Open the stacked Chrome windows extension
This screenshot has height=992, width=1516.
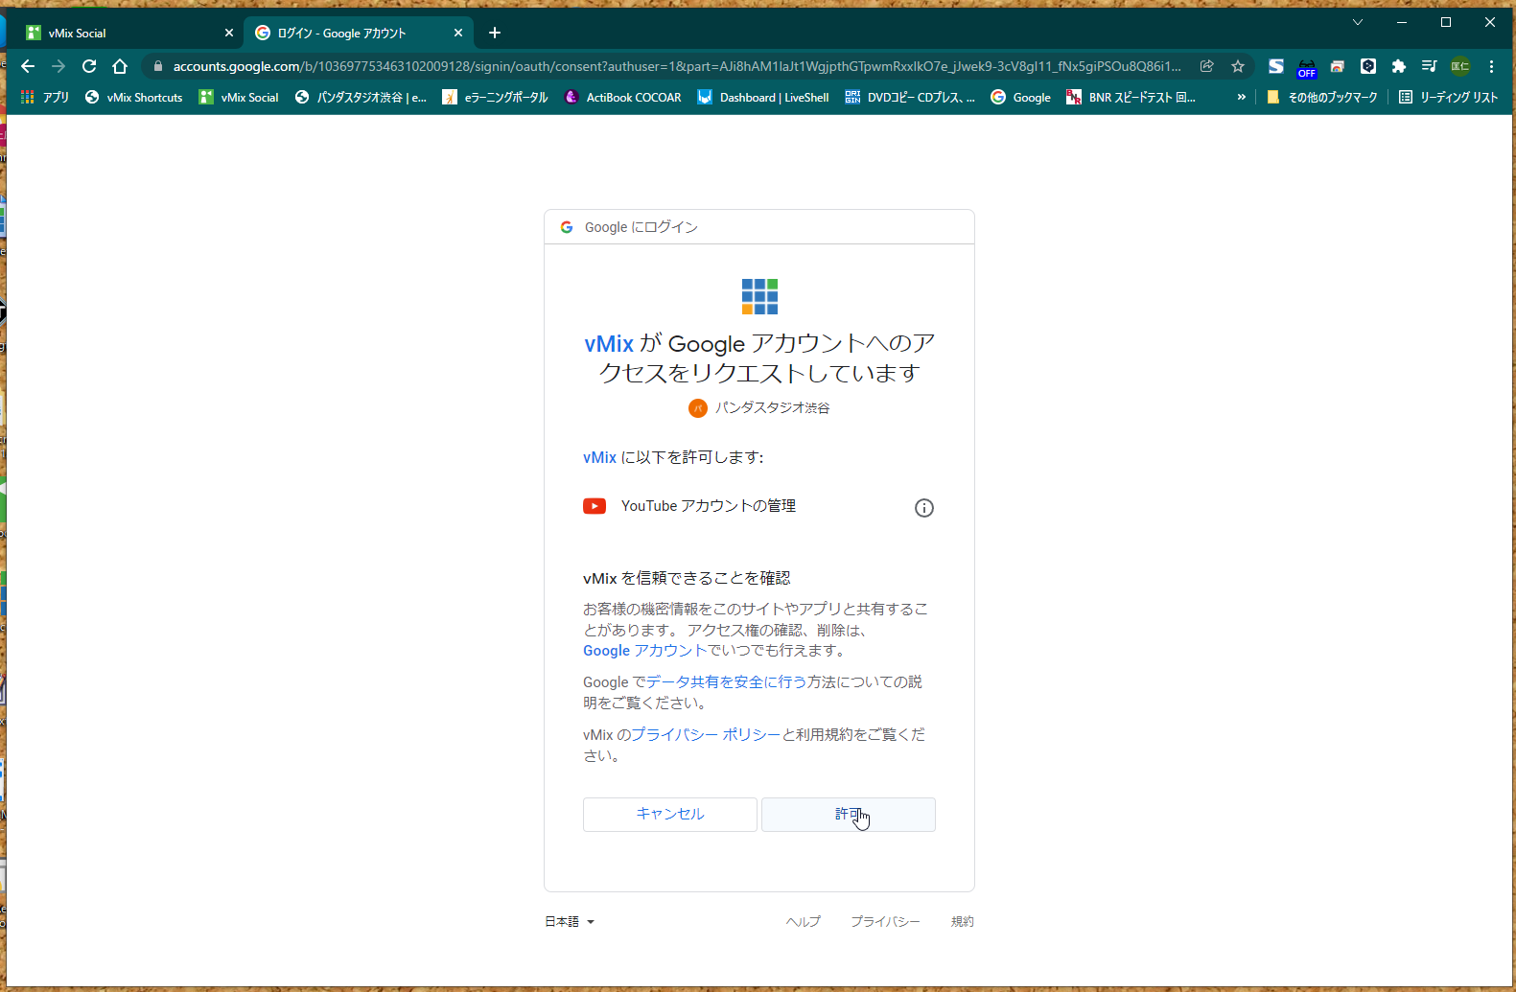point(1338,66)
